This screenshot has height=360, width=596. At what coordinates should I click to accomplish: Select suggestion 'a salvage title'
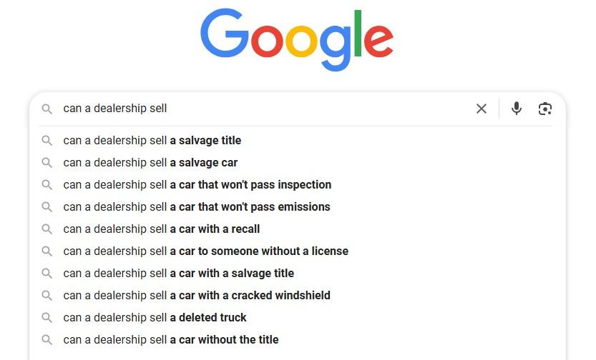pos(296,141)
